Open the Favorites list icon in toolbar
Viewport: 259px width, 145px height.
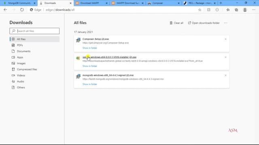click(x=228, y=10)
